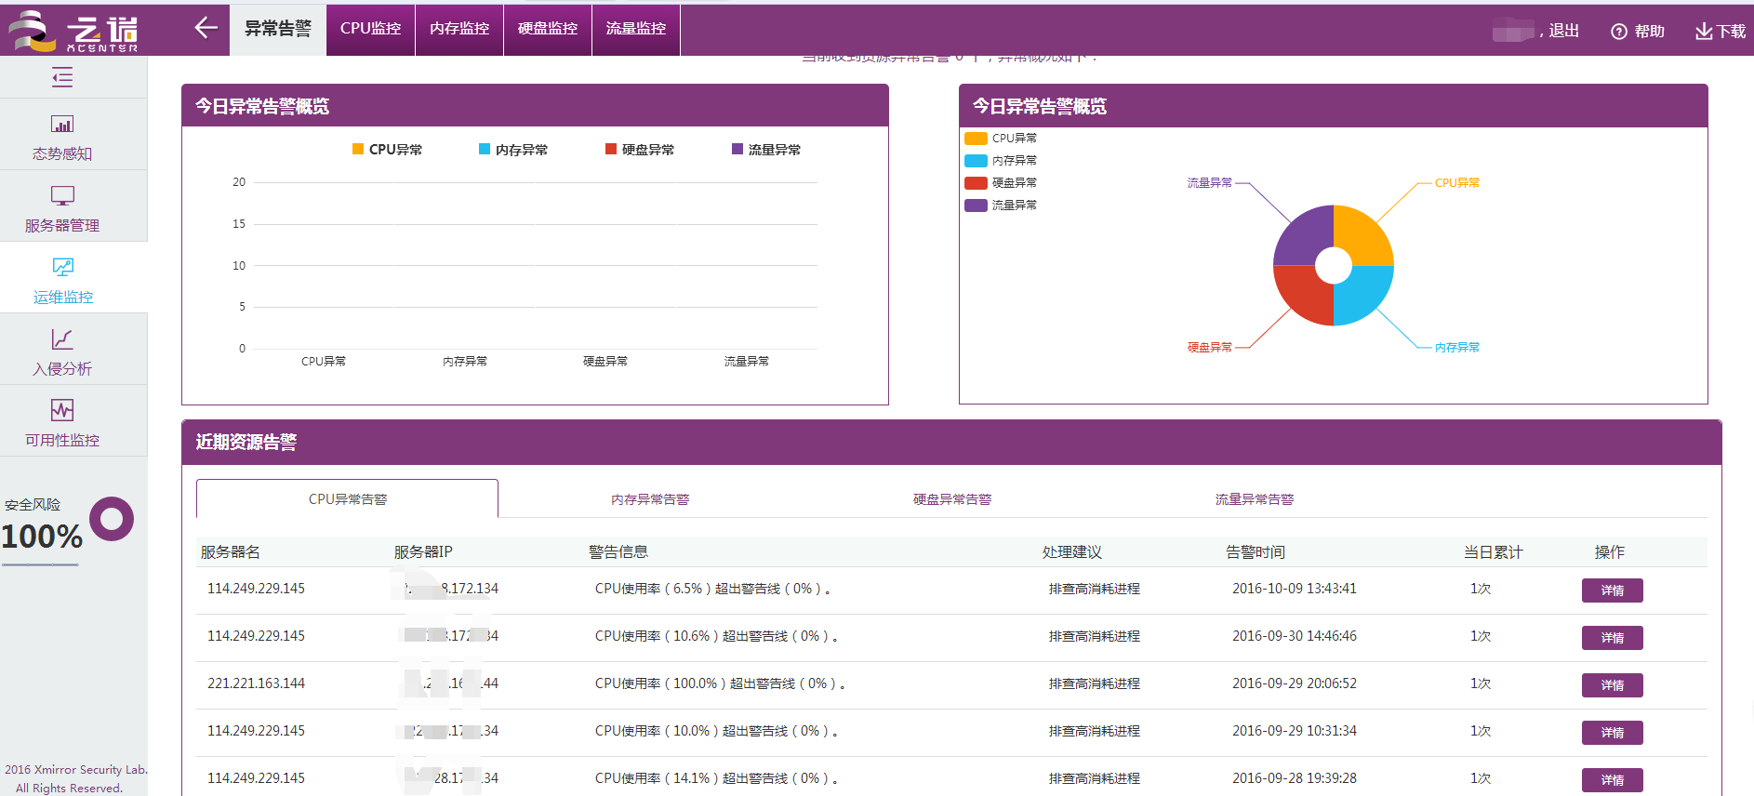Click the purple 流量异常 pie slice
The height and width of the screenshot is (796, 1754).
1304,236
